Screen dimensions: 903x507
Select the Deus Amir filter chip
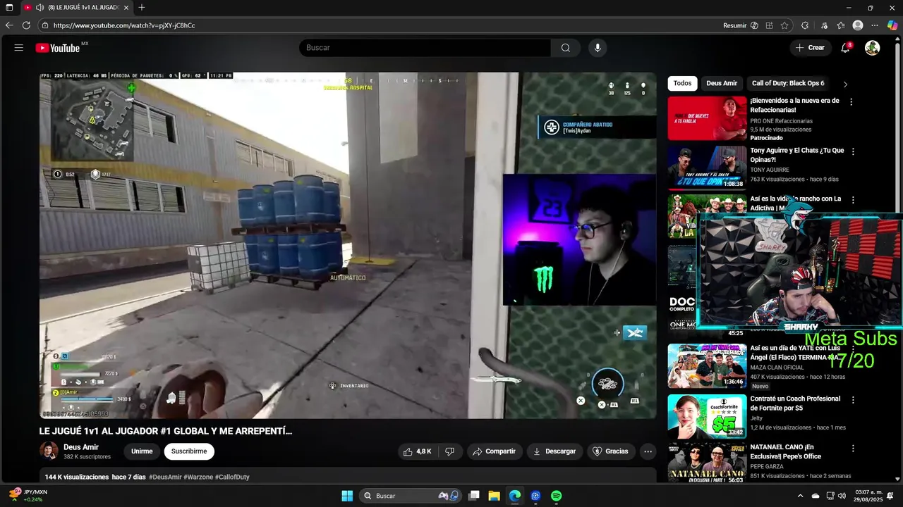tap(722, 83)
